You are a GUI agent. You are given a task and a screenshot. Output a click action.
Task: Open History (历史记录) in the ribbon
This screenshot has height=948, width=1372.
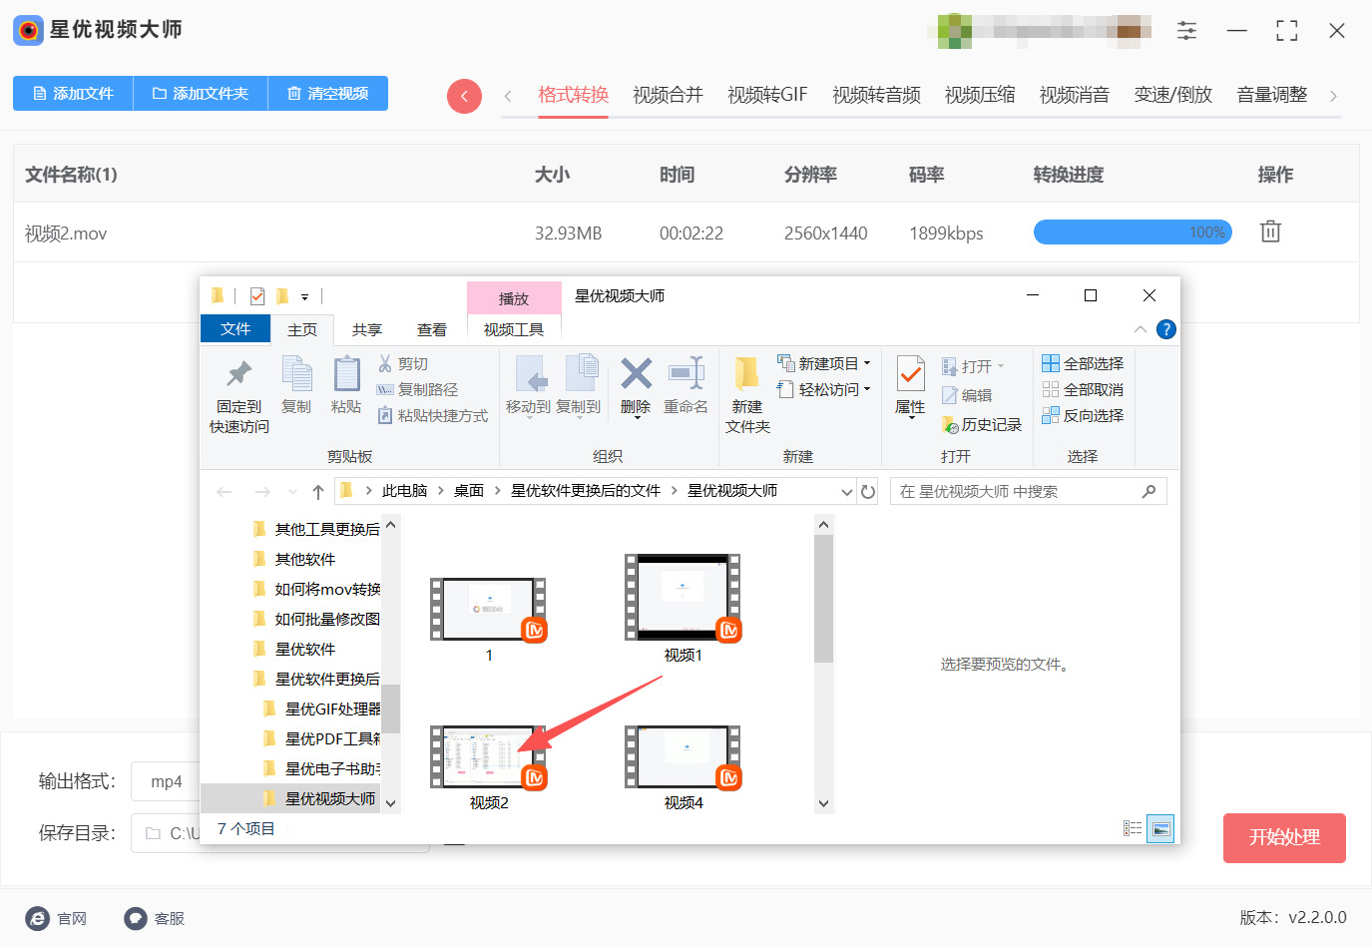point(982,424)
